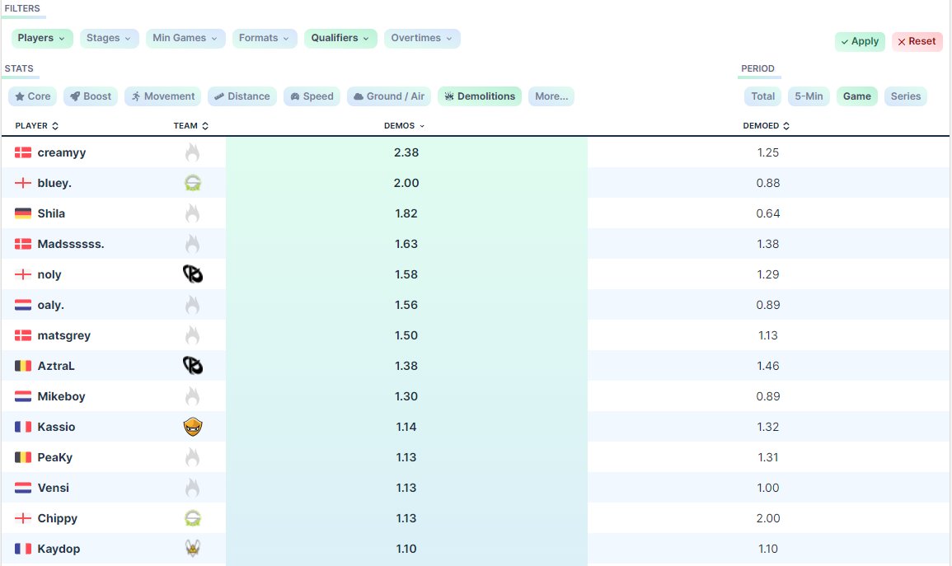Click Mikeboy's flame team icon
Image resolution: width=952 pixels, height=566 pixels.
click(x=193, y=396)
